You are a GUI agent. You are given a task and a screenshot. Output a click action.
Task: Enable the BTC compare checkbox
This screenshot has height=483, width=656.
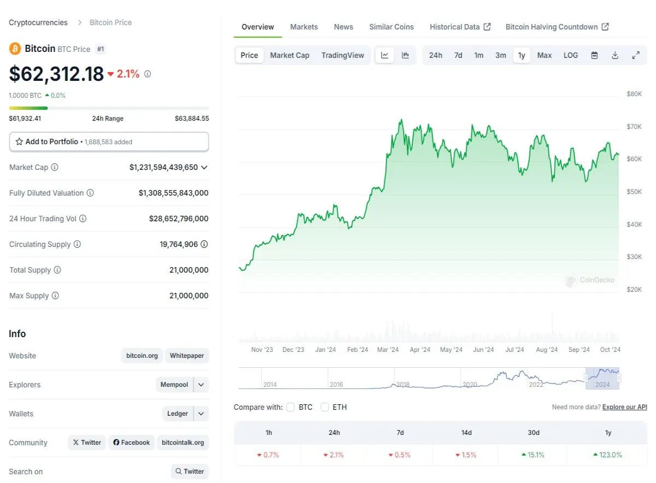(x=291, y=407)
